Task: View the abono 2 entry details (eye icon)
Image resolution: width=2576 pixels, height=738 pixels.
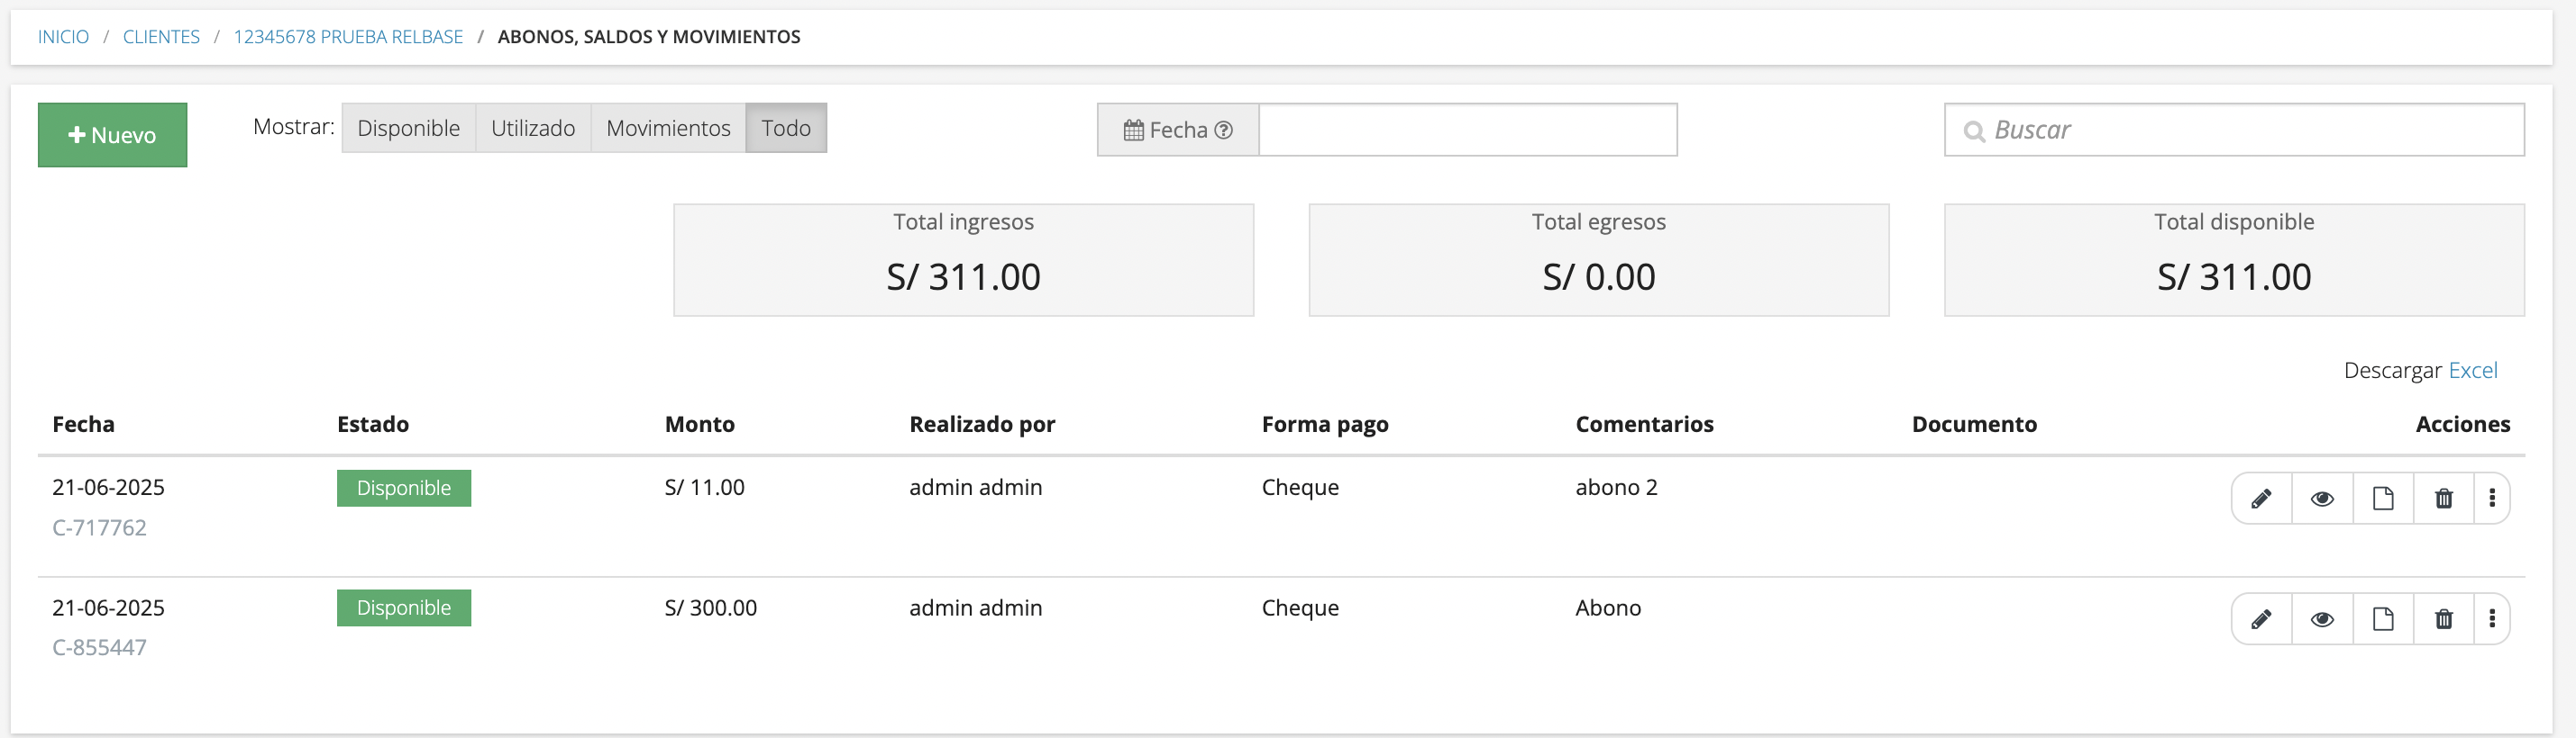Action: click(x=2322, y=499)
